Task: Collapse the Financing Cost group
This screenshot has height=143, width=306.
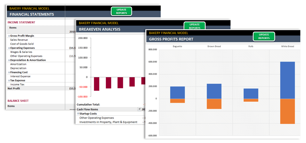Action: point(9,72)
